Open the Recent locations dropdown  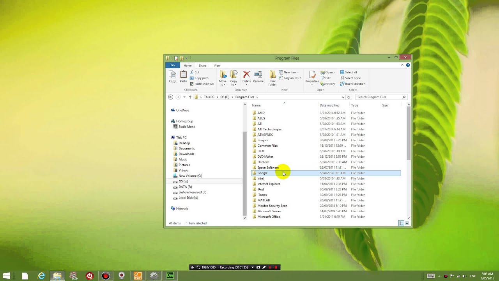click(184, 97)
